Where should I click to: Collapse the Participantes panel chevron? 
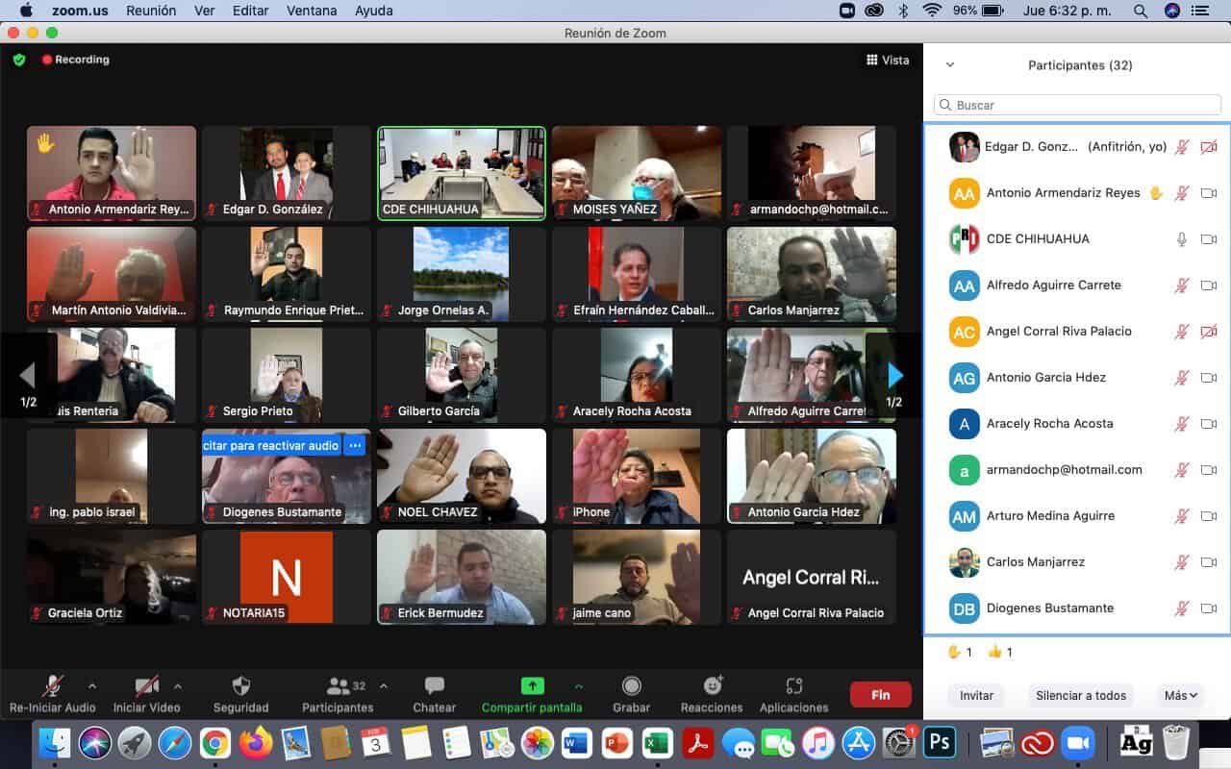tap(950, 65)
